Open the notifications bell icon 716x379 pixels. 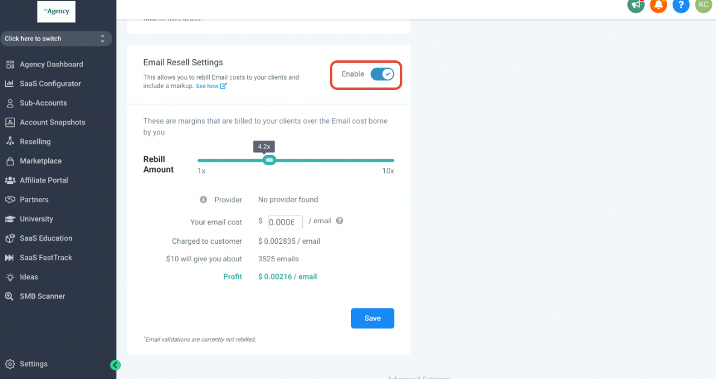coord(658,5)
